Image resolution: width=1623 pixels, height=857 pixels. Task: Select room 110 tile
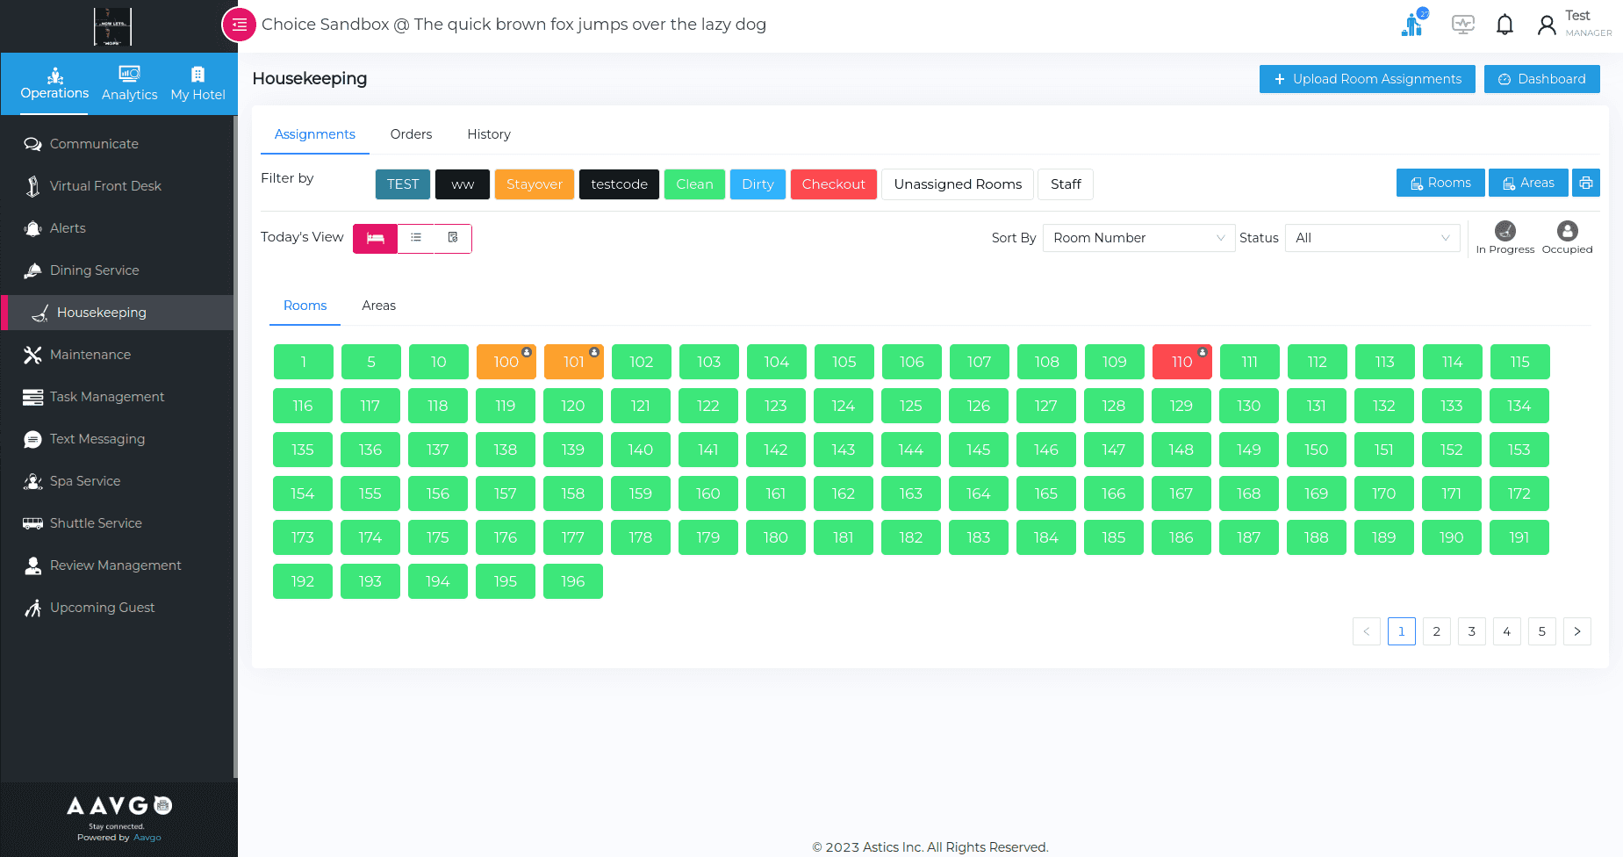[1181, 362]
